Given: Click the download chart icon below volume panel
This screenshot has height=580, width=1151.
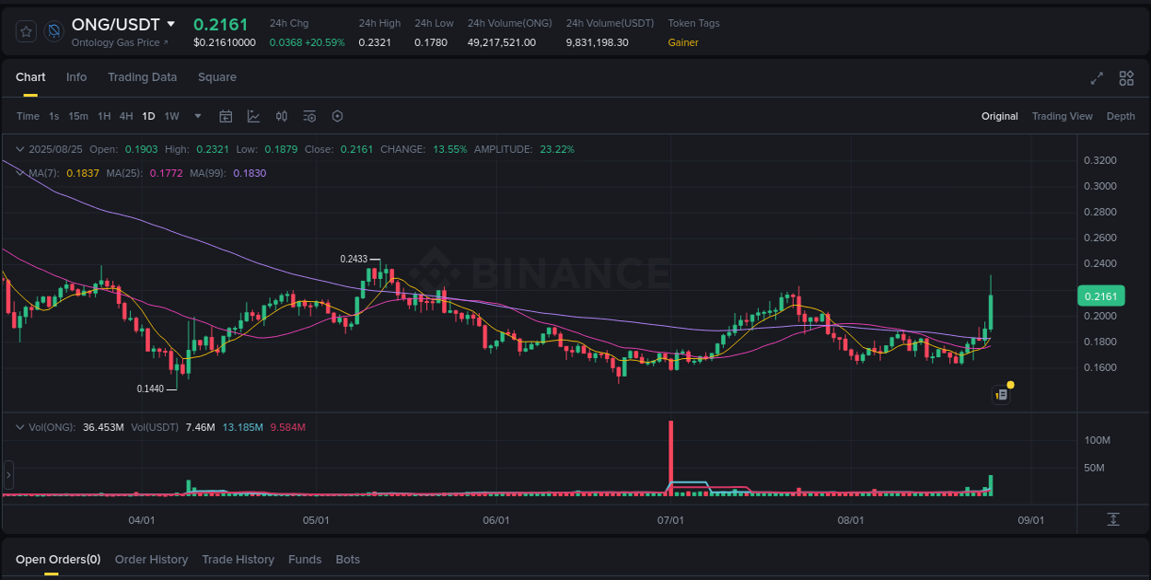Looking at the screenshot, I should click(x=1111, y=519).
